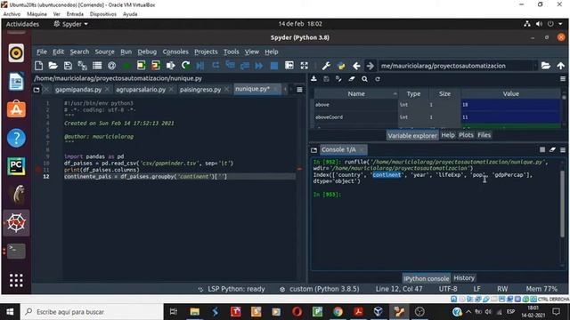
Task: Open IPython console options menu
Action: click(x=563, y=149)
